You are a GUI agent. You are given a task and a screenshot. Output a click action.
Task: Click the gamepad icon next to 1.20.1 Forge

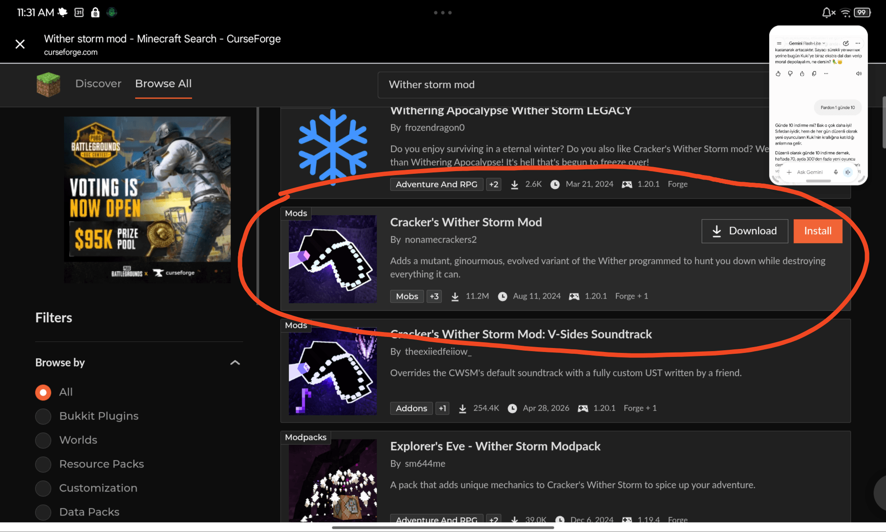(627, 184)
